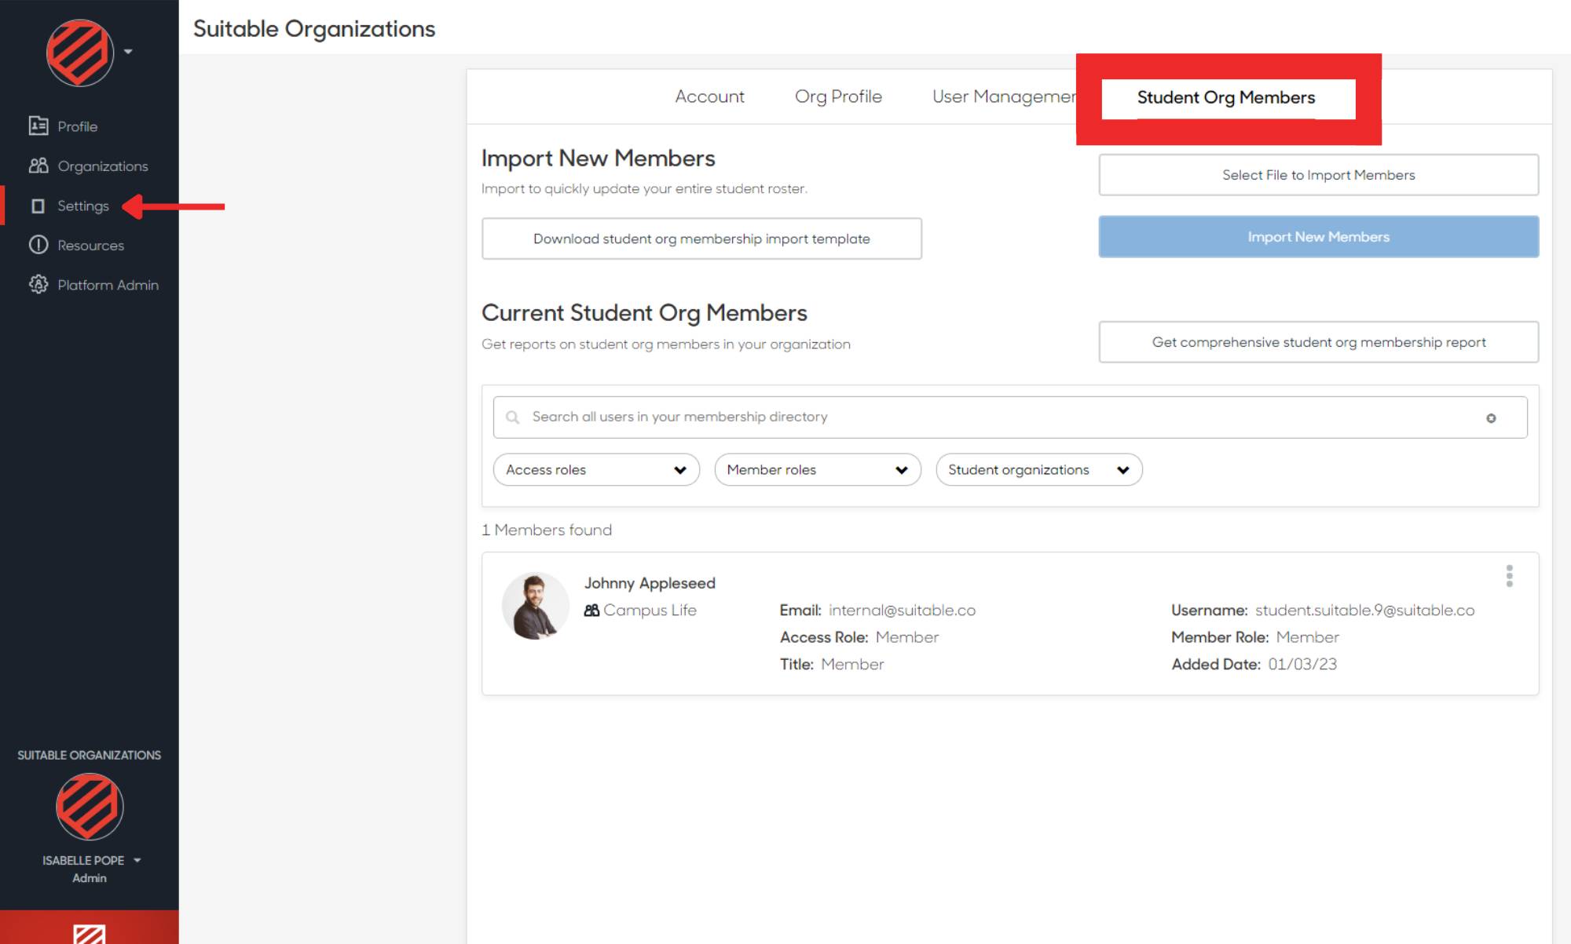Screen dimensions: 1571x944
Task: Open three-dot menu for Johnny Appleseed
Action: tap(1509, 576)
